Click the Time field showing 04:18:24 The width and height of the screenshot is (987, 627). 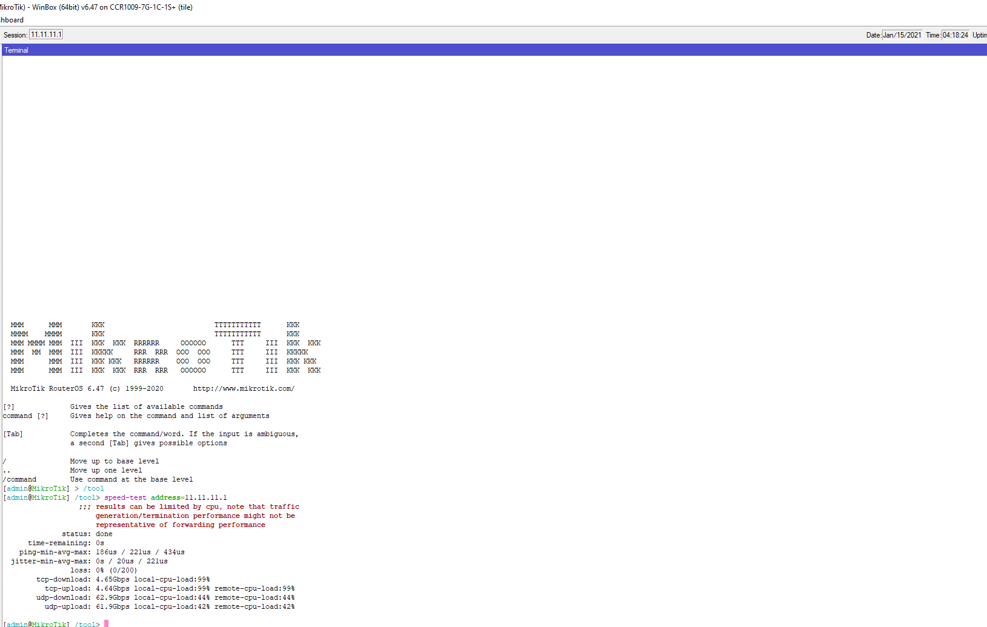[955, 35]
